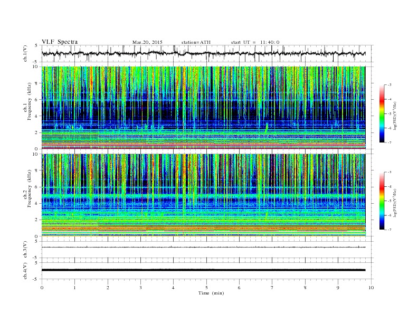This screenshot has width=418, height=323.
Task: Click time axis tick label "5"
Action: [206, 288]
